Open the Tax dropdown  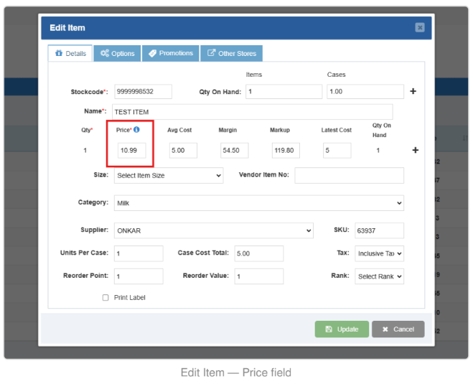point(379,253)
